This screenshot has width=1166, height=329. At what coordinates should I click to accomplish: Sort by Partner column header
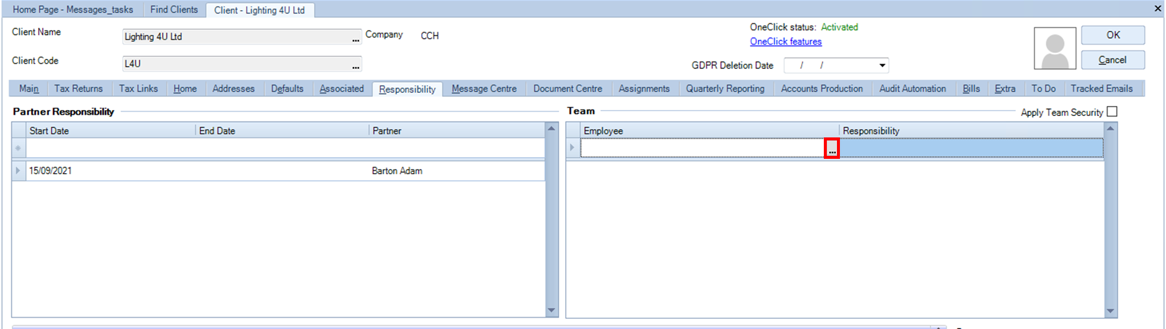[457, 131]
